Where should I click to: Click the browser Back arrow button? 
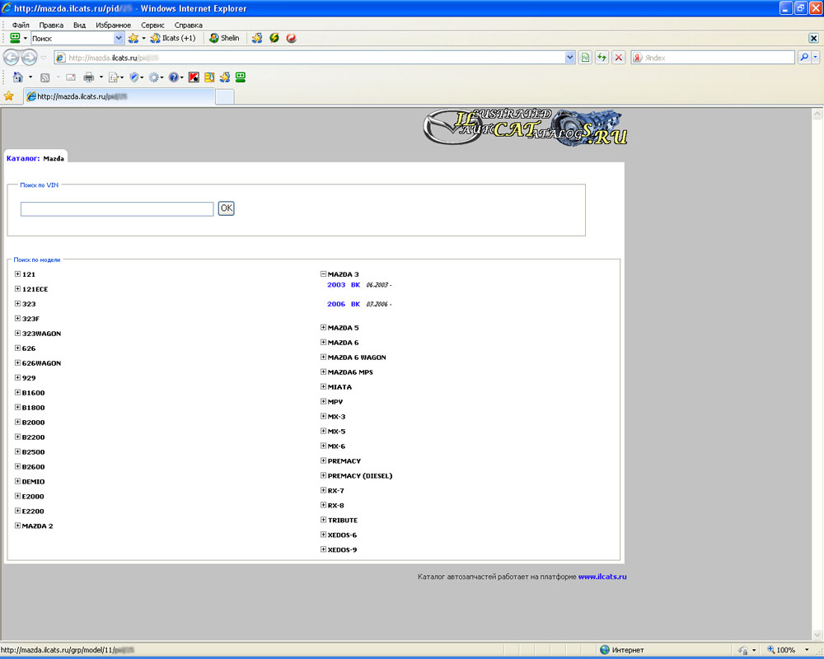(x=12, y=58)
